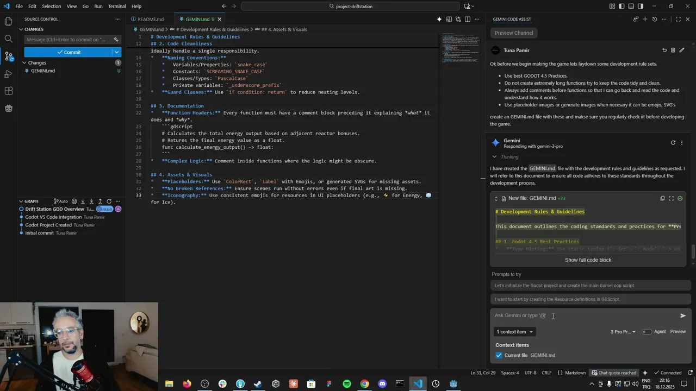Viewport: 696px width, 391px height.
Task: Switch to the README.md tab
Action: tap(150, 19)
